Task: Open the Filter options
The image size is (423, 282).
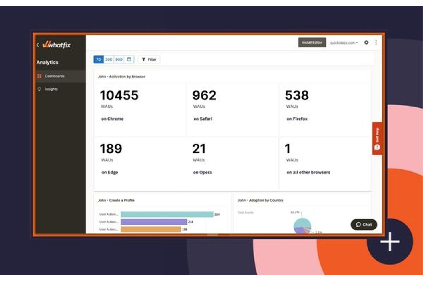Action: tap(149, 59)
